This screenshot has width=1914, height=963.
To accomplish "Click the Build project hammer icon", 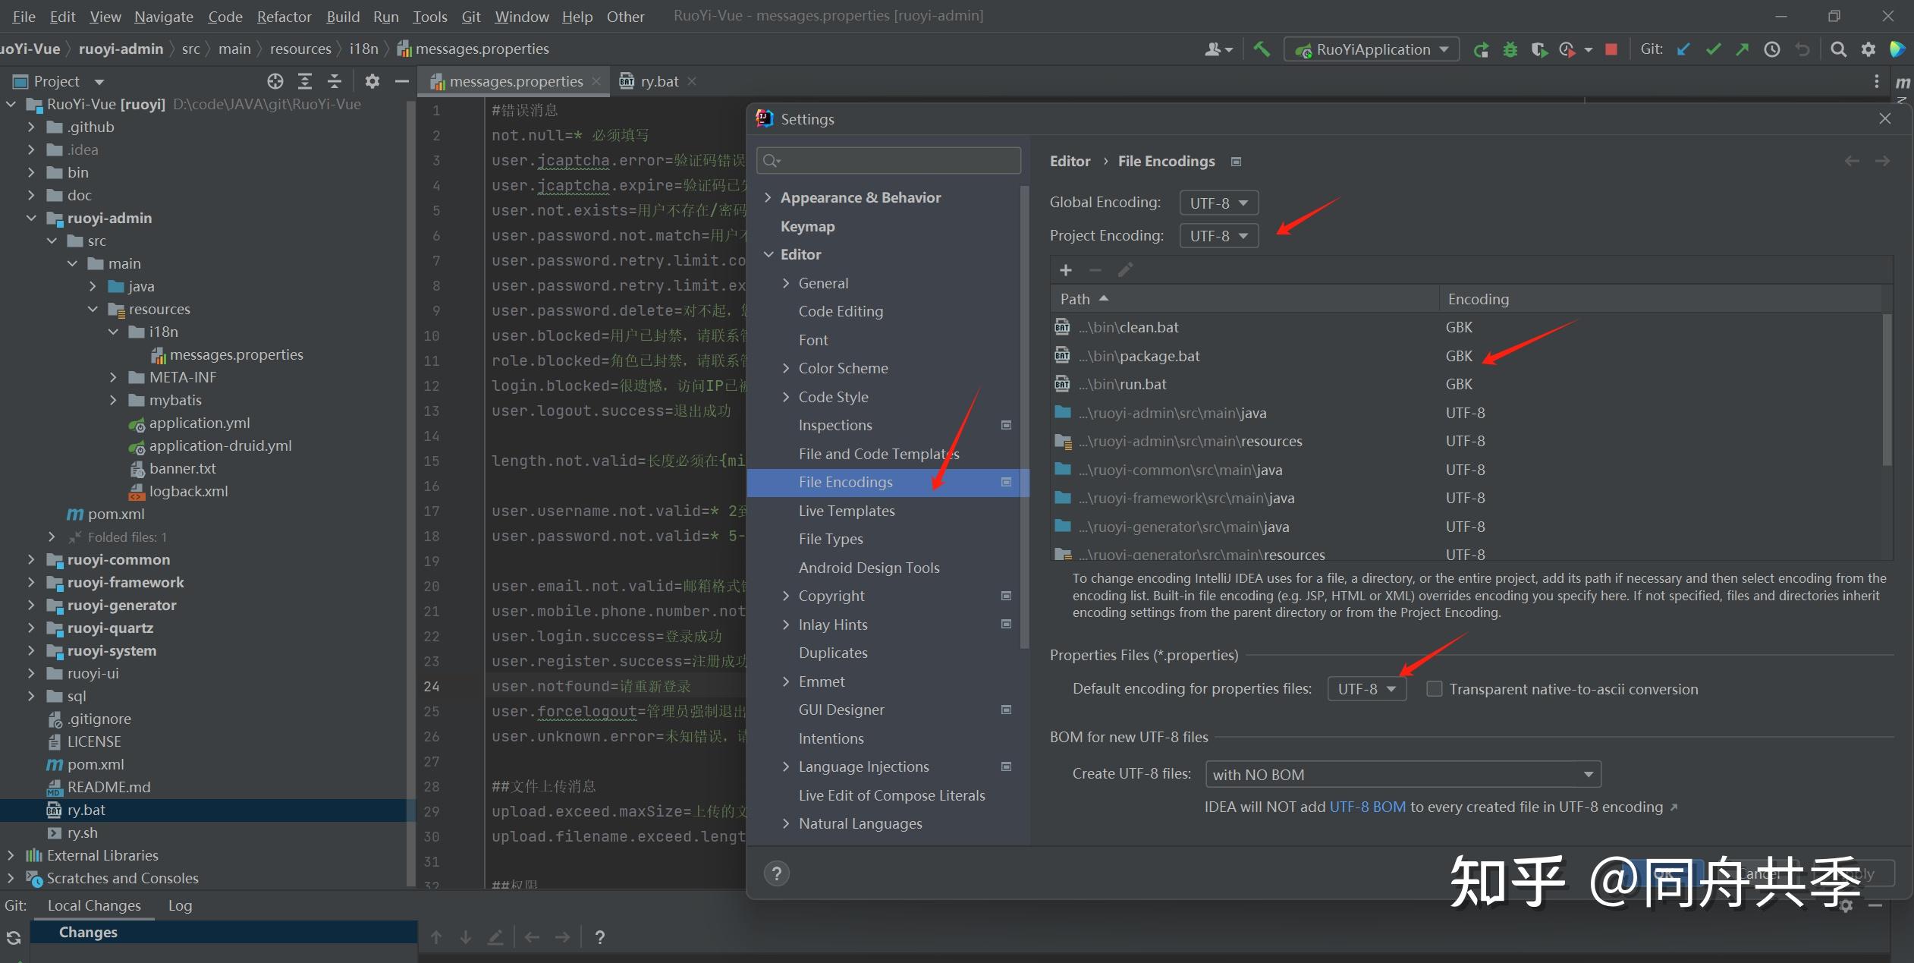I will [1262, 49].
